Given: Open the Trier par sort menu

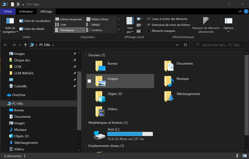Looking at the screenshot, I should pyautogui.click(x=130, y=25).
